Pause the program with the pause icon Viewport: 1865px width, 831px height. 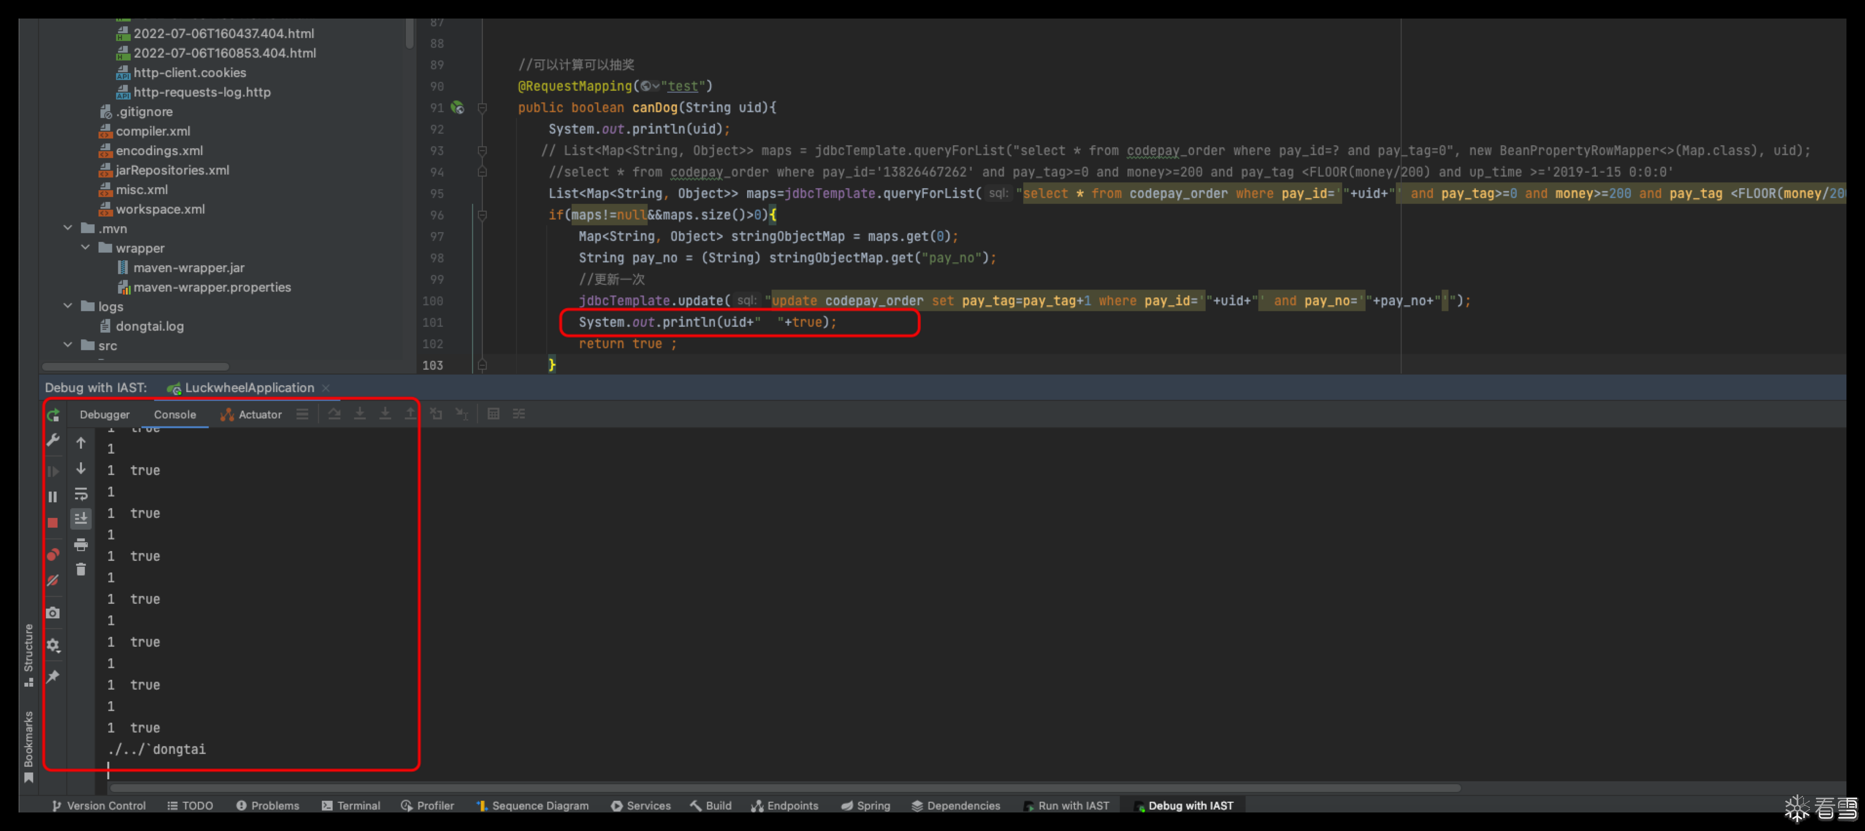(53, 496)
